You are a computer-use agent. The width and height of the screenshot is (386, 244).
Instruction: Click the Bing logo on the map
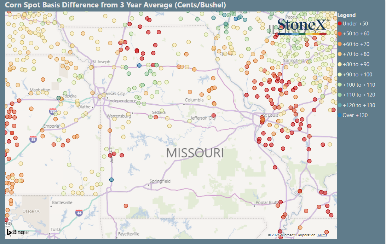tap(15, 232)
